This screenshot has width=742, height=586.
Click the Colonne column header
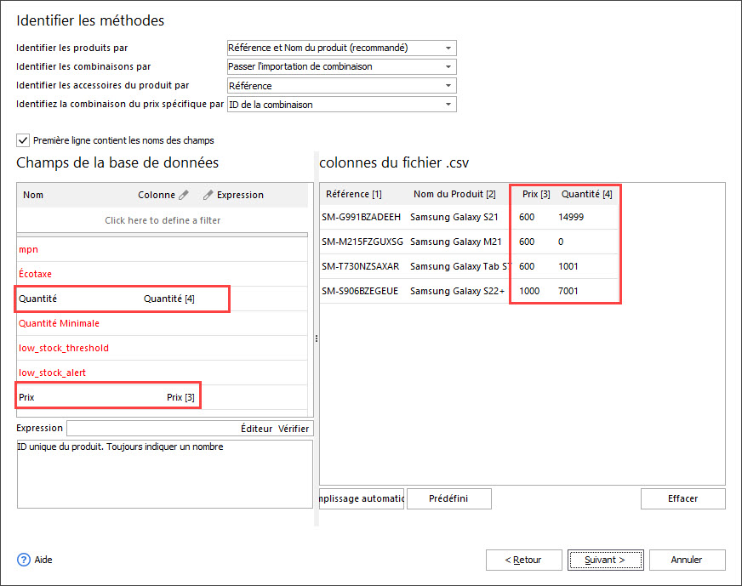(157, 195)
